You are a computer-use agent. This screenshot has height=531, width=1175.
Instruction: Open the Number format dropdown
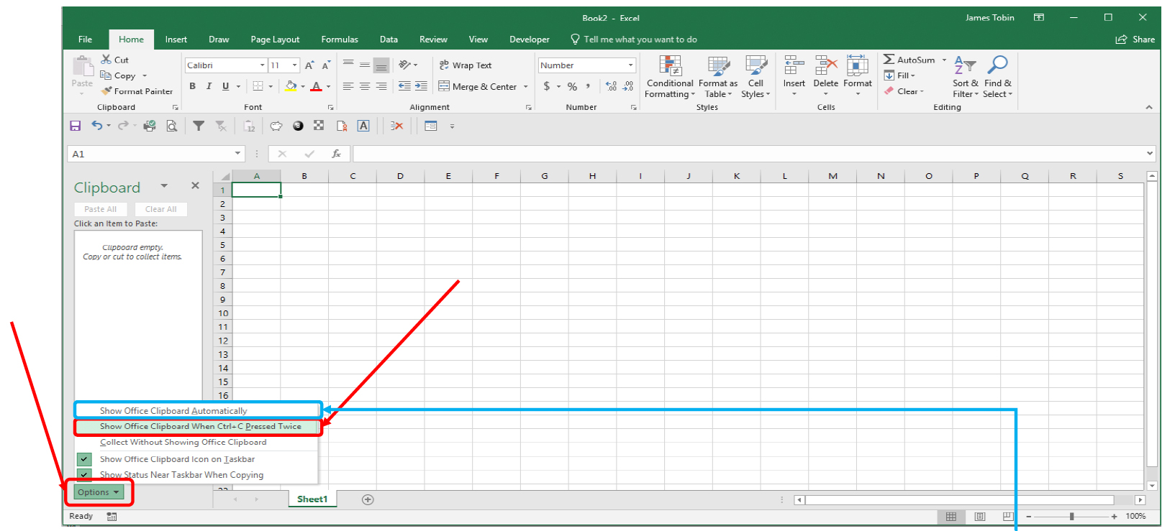630,65
